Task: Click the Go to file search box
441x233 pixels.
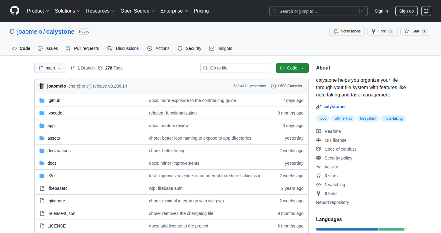Action: (236, 68)
